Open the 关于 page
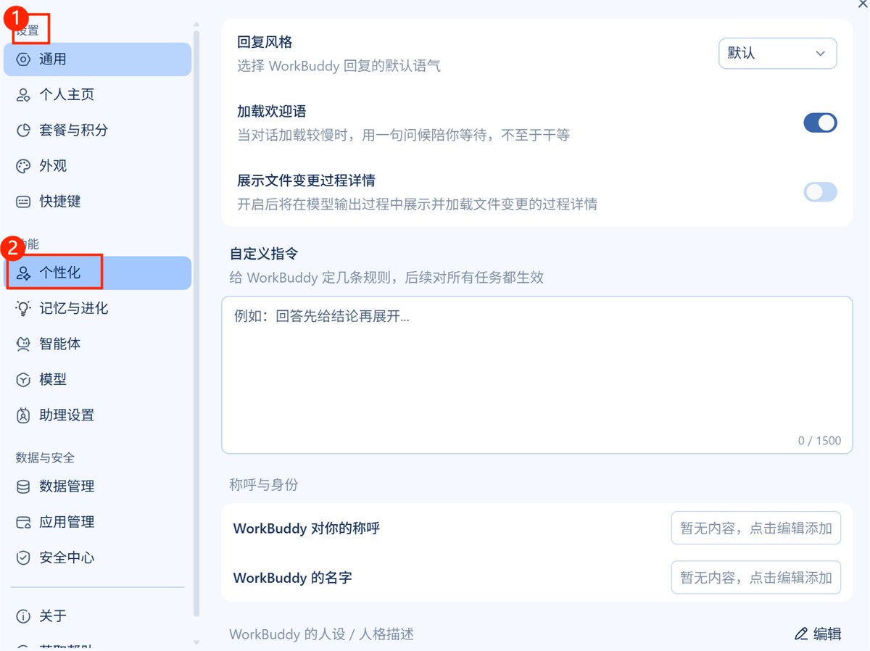 click(x=97, y=616)
